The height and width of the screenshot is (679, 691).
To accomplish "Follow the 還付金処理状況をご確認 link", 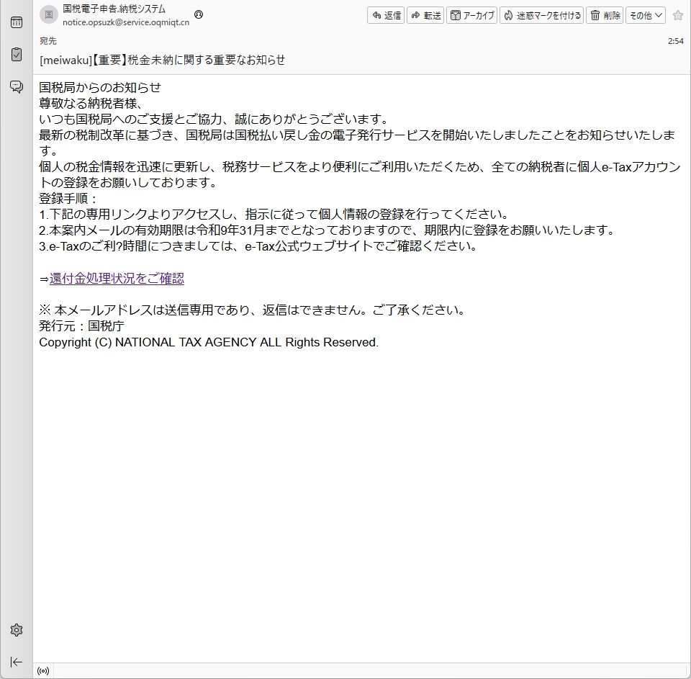I will (x=117, y=279).
